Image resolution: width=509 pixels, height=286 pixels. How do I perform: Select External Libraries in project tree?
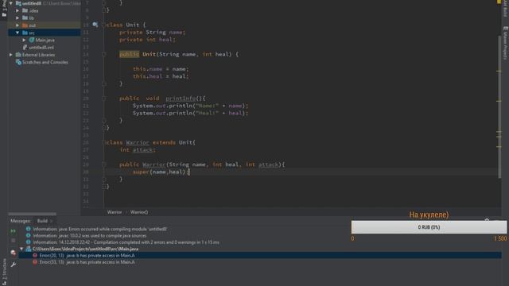(x=39, y=55)
